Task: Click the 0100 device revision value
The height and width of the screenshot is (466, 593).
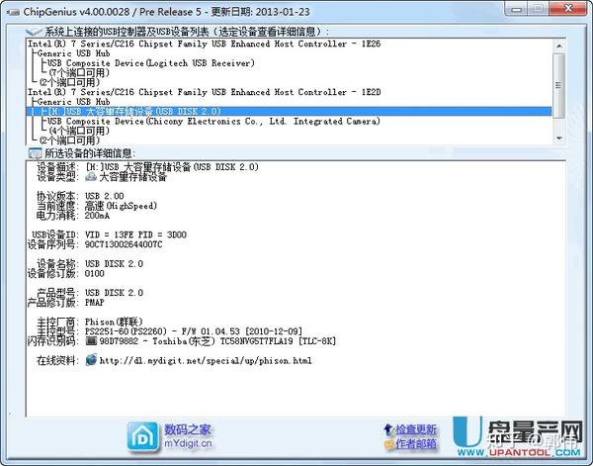Action: click(95, 273)
